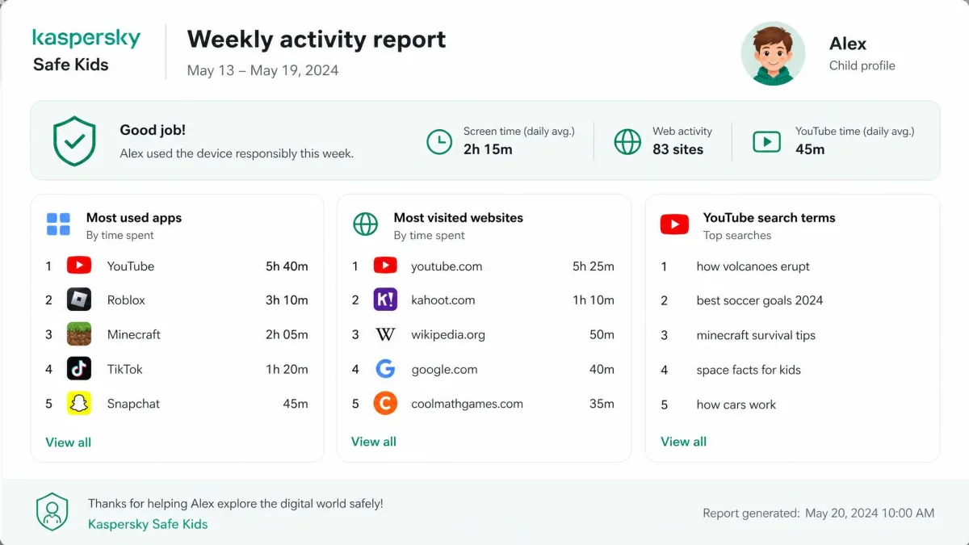Click the Roblox app name
This screenshot has width=969, height=545.
(x=126, y=300)
